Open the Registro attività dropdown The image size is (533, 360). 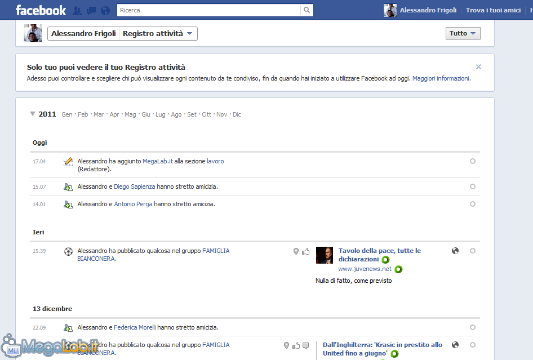click(158, 34)
